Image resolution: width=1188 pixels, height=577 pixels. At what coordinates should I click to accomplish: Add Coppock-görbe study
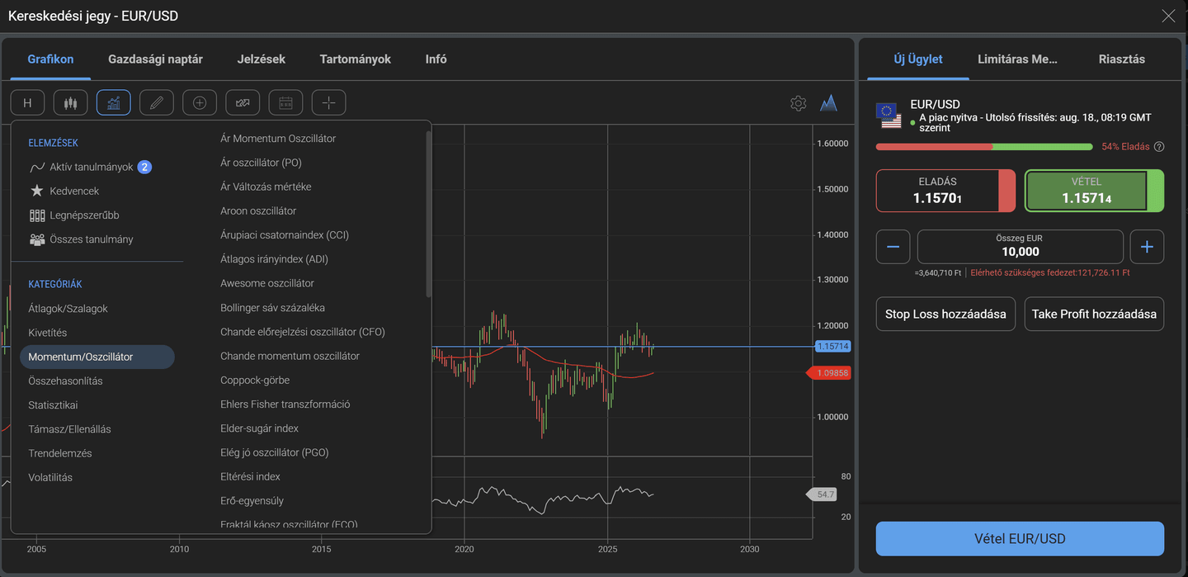tap(255, 380)
